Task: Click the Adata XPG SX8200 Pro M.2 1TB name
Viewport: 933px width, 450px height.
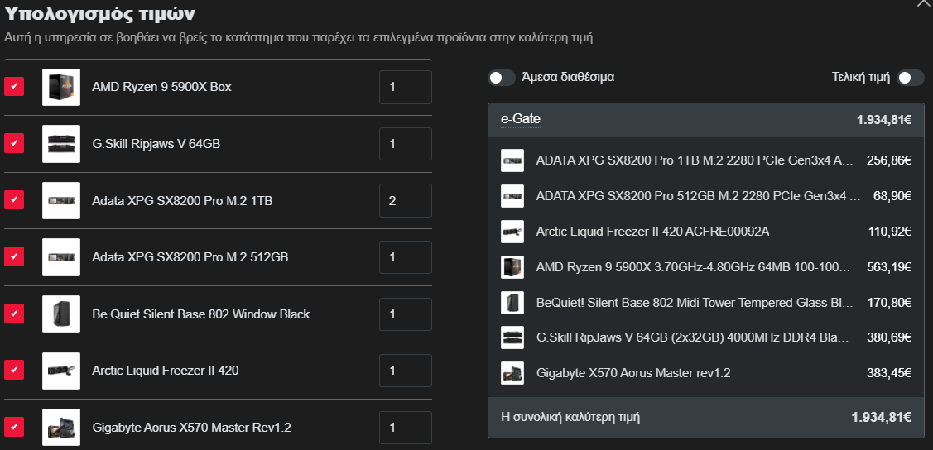Action: tap(182, 200)
